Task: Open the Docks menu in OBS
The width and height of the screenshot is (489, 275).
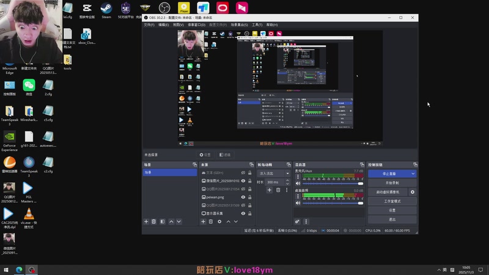Action: pyautogui.click(x=196, y=25)
